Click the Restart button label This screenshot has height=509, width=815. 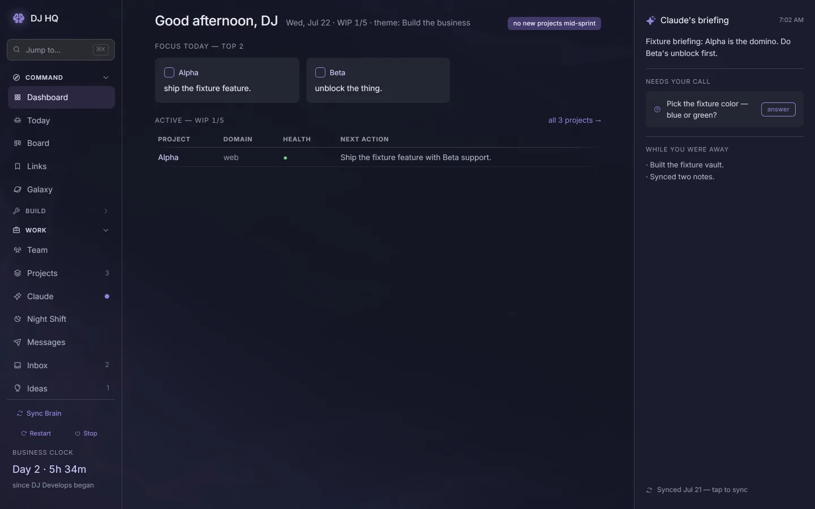click(x=40, y=434)
